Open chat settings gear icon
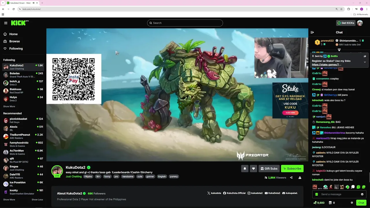Screen dimensions: 370x208 click(x=352, y=203)
